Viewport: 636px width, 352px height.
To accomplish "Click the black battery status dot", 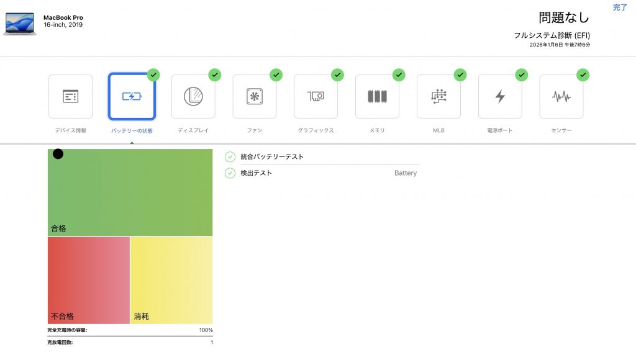I will (58, 154).
